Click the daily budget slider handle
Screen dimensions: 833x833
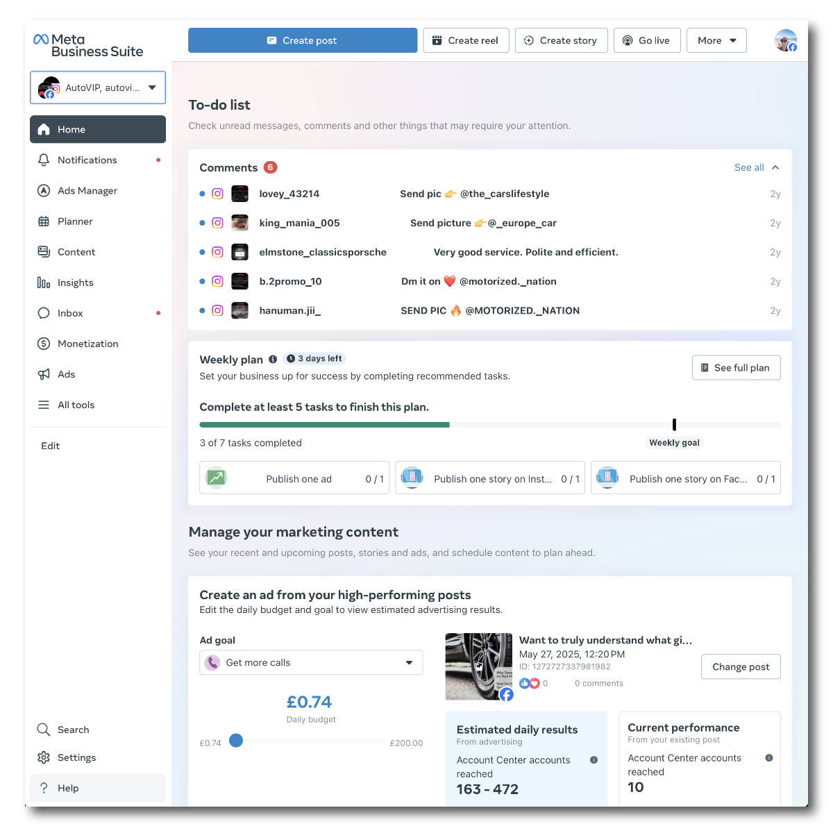point(236,741)
